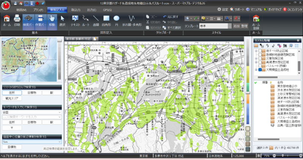Click the ID tag icon in カスタム情報 toolbar
Viewport: 303px width, 160px height.
coord(279,46)
